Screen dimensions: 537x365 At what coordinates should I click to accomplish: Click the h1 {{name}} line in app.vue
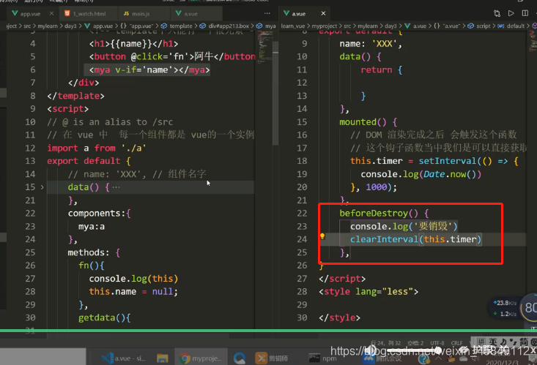click(x=133, y=44)
